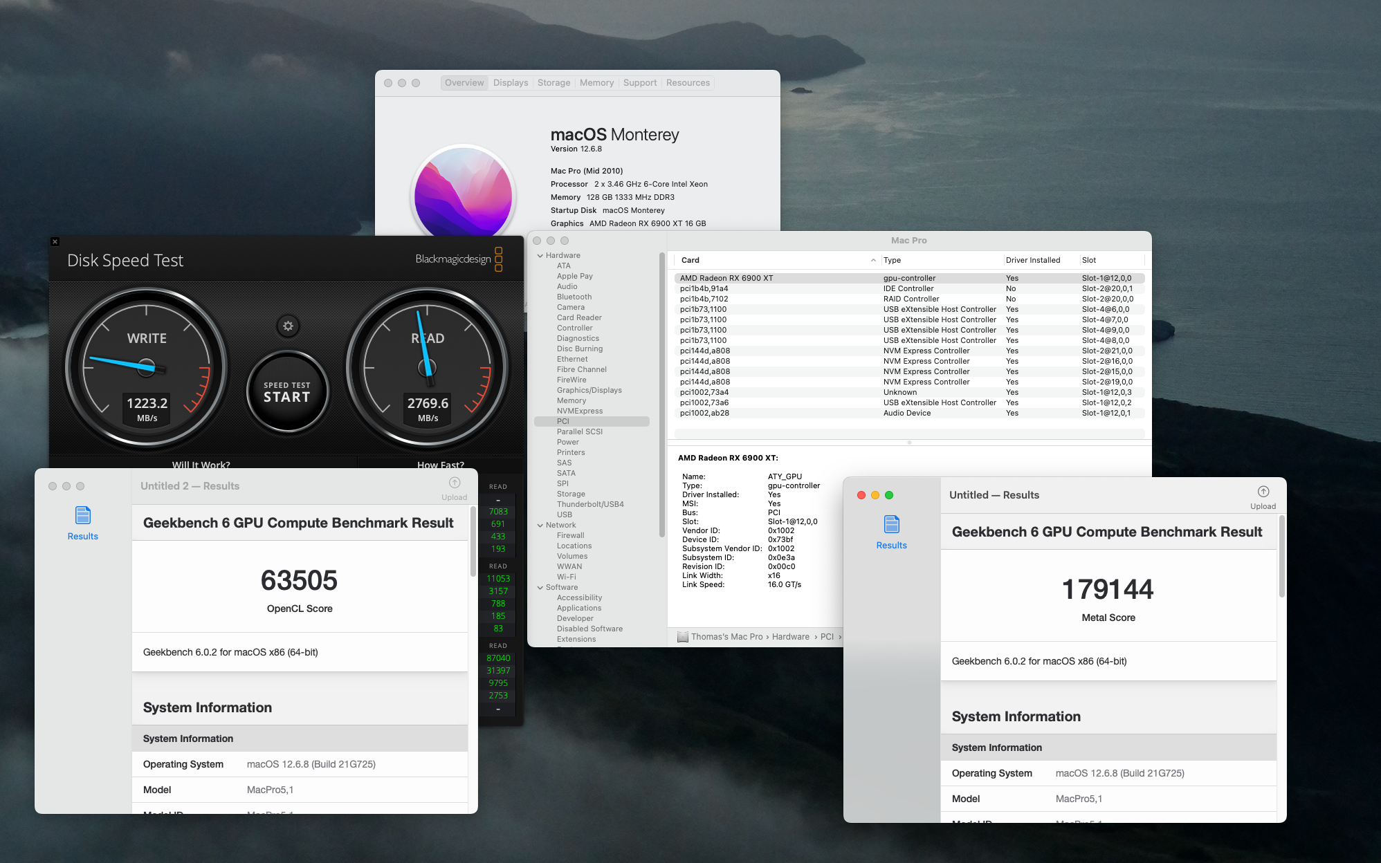Screen dimensions: 1381x863
Task: Select the pci1b4b,91a4 IDE Controller row
Action: (x=909, y=289)
